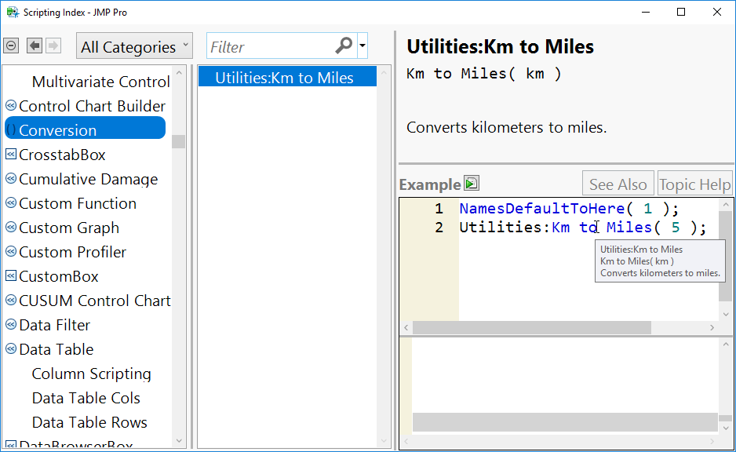
Task: Choose the Utilities:Km to Miles list item
Action: (284, 78)
